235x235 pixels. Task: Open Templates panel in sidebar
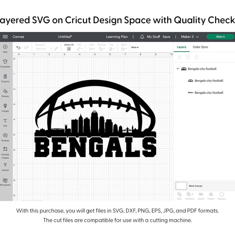pyautogui.click(x=5, y=64)
